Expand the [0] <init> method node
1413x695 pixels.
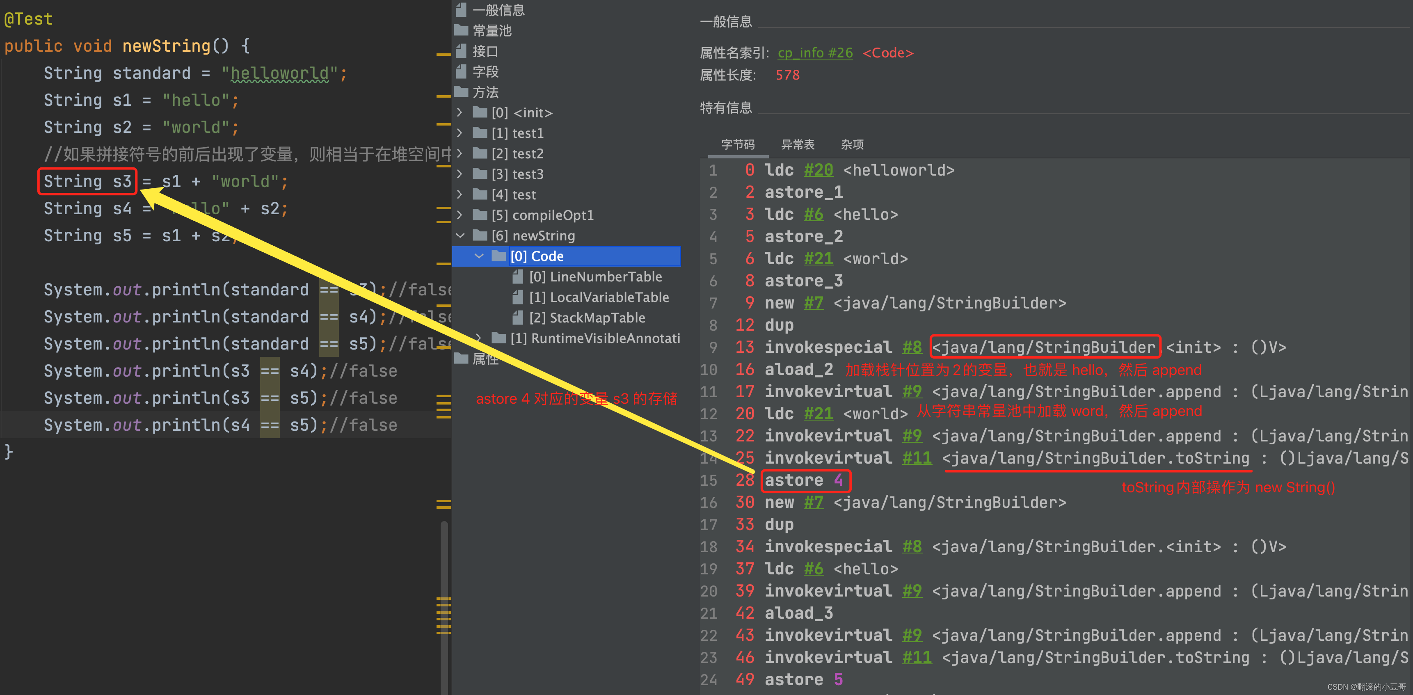point(460,112)
